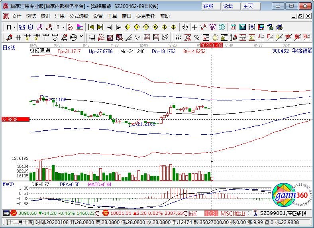
Task: Select the hand pan tool
Action: [x=185, y=27]
